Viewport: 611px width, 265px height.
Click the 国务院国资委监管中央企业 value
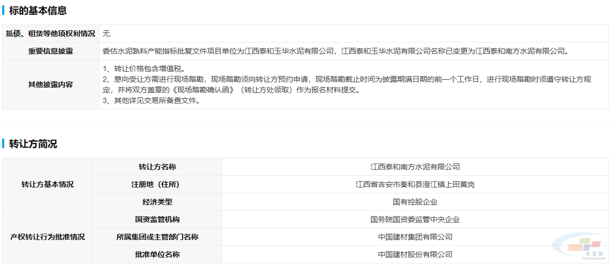point(415,219)
